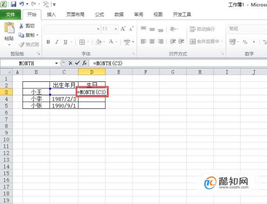
Task: Click header cell 出生年月
Action: coord(64,85)
